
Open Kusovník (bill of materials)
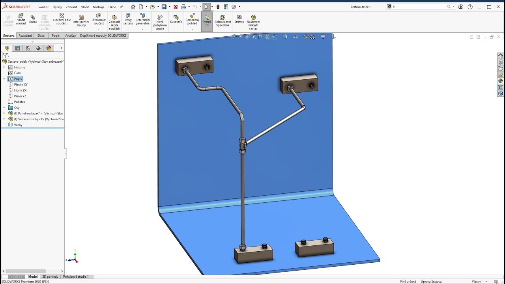tap(176, 19)
